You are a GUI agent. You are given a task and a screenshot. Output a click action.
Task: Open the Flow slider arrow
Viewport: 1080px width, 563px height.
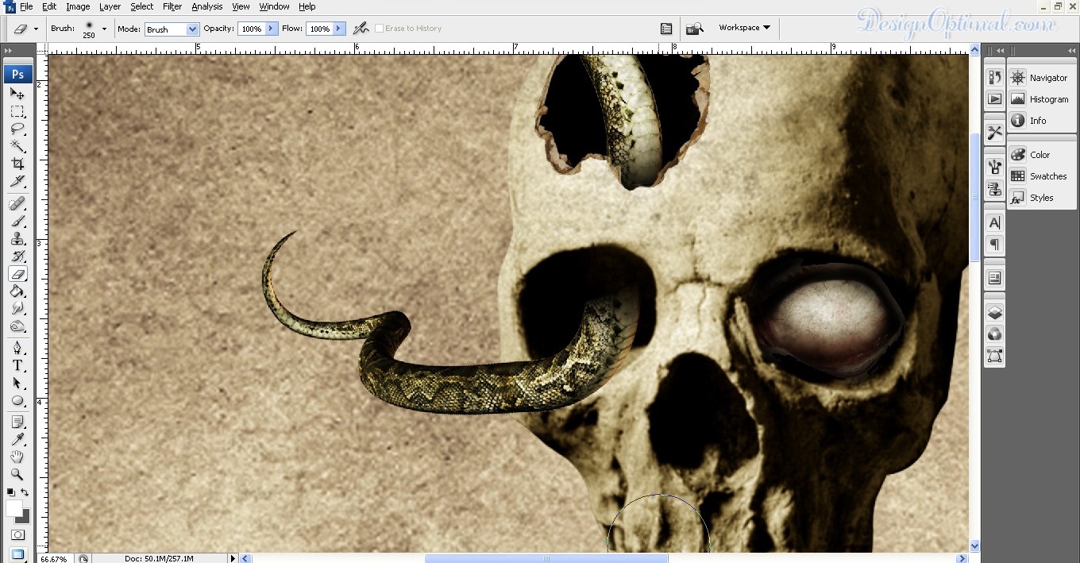(x=340, y=29)
